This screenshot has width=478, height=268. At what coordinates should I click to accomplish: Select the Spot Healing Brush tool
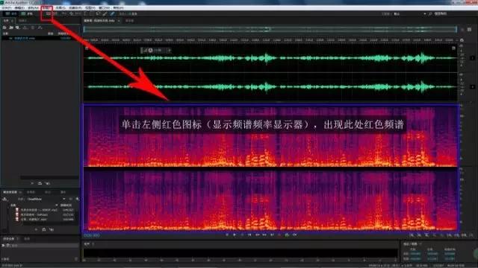[x=112, y=13]
